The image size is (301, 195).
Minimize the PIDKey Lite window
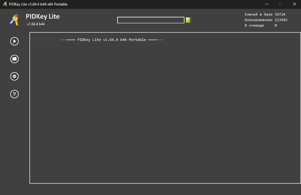[x=267, y=4]
